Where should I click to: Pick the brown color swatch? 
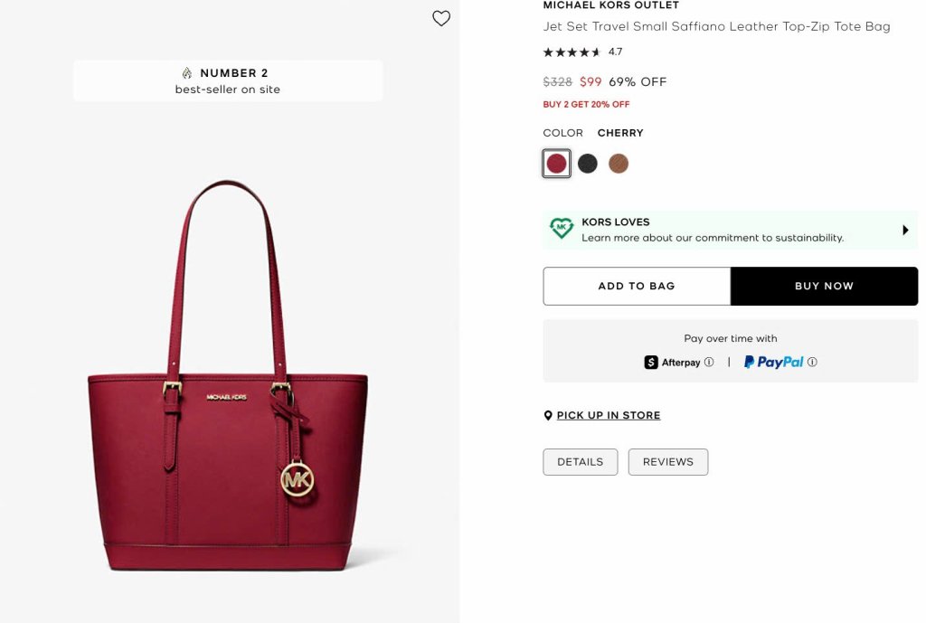click(x=619, y=164)
